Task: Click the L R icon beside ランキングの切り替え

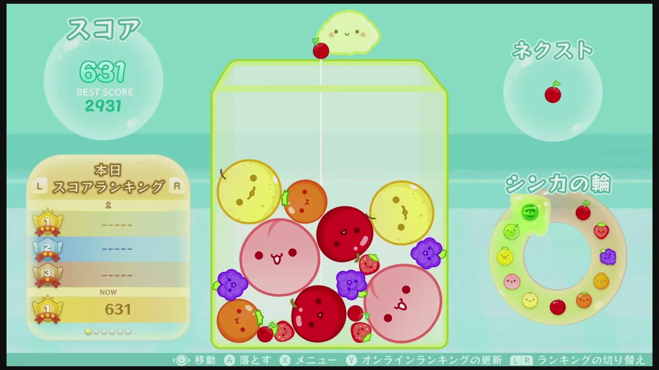Action: pyautogui.click(x=522, y=360)
